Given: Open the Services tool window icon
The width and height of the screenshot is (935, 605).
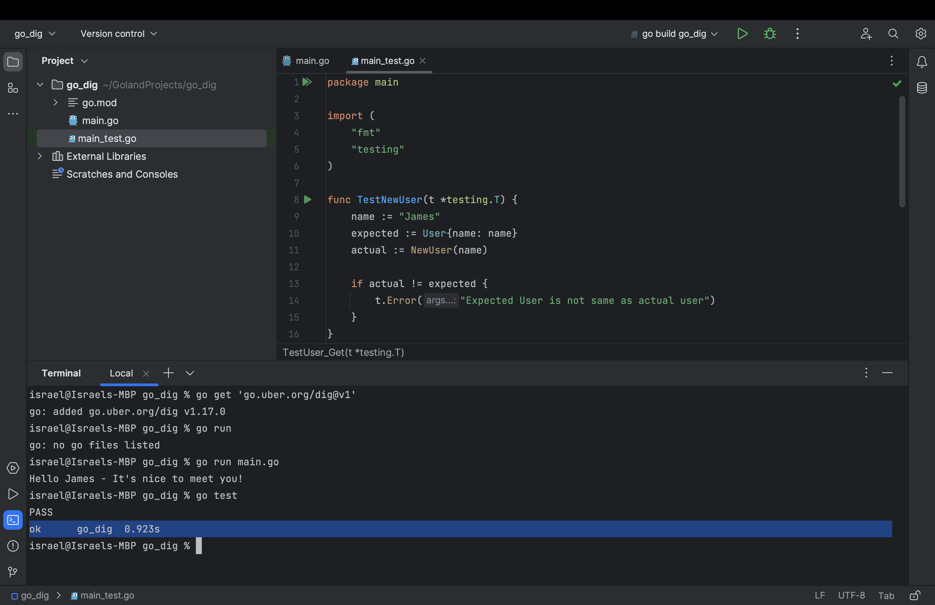Looking at the screenshot, I should point(13,468).
